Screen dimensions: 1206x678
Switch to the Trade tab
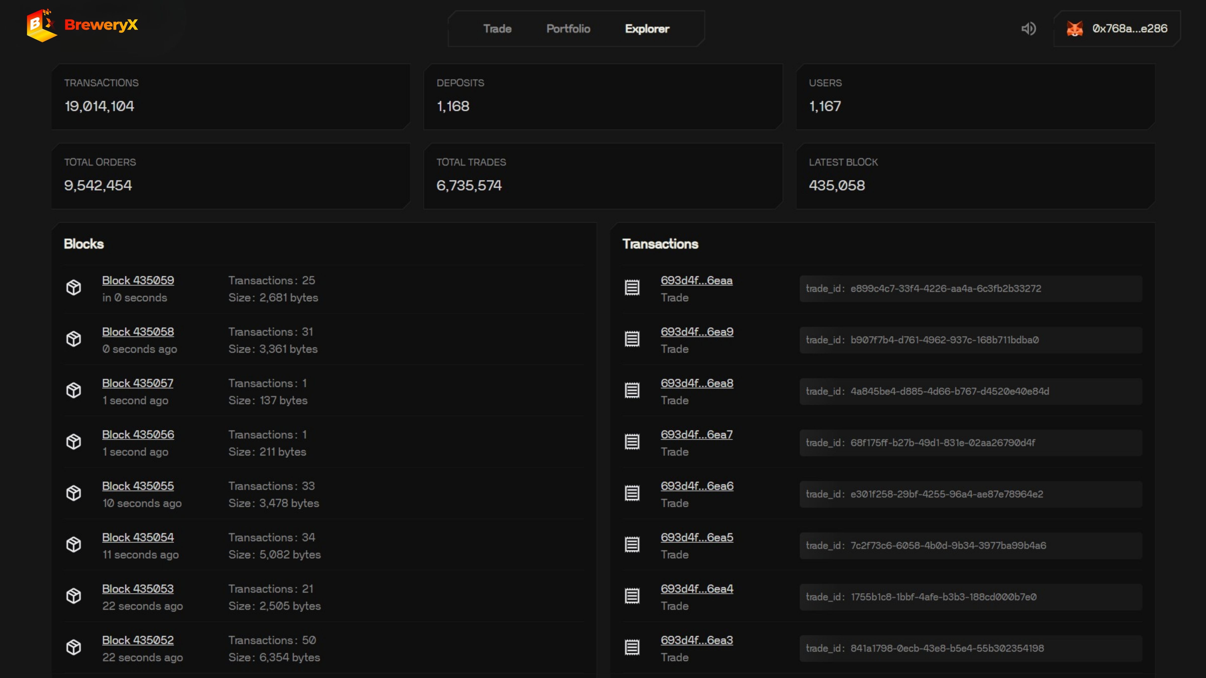coord(497,29)
